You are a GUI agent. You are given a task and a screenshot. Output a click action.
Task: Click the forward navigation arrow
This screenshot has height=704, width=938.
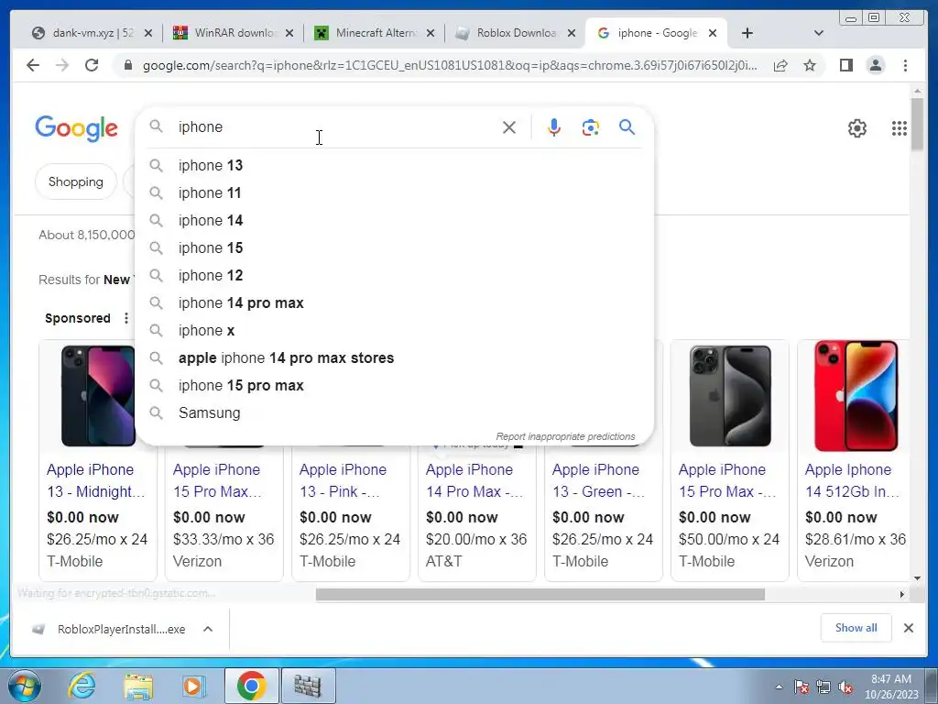[x=62, y=65]
